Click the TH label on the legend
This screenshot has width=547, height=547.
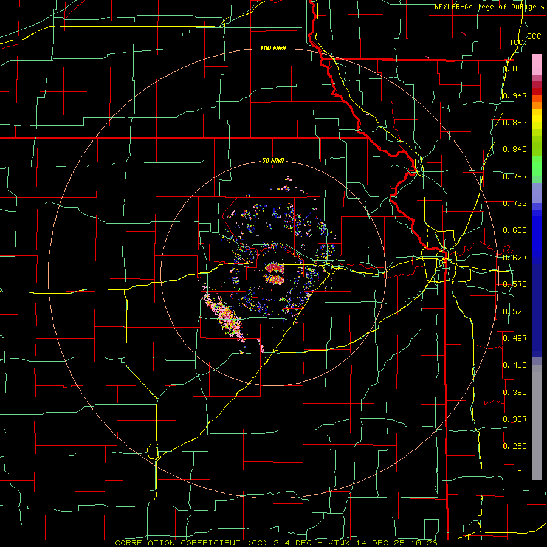522,473
